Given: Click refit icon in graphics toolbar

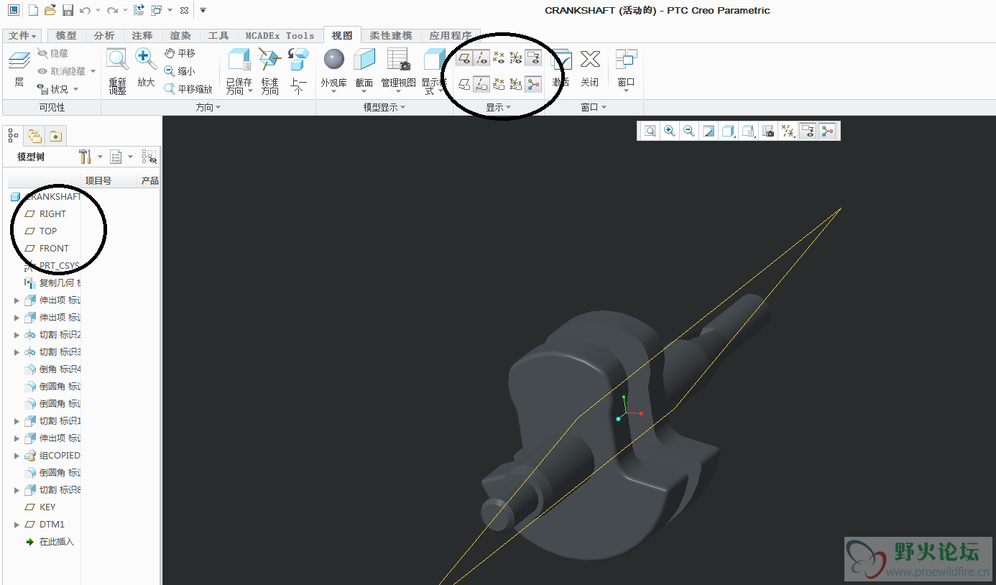Looking at the screenshot, I should (x=650, y=131).
